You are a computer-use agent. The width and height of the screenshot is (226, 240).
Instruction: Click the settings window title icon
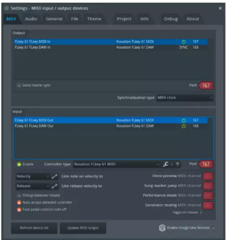point(7,8)
